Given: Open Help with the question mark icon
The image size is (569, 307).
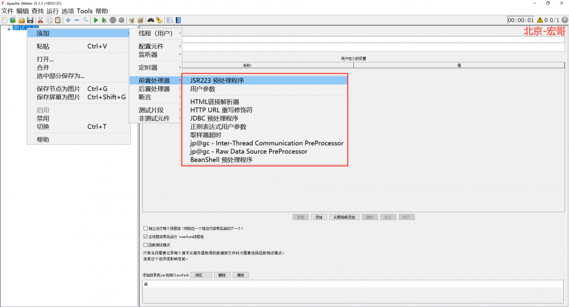Looking at the screenshot, I should (x=178, y=20).
